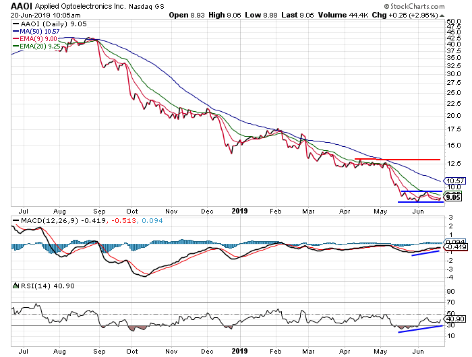Screen dimensions: 472x357
Task: Click the green EMA(20) legend line marker
Action: point(16,46)
